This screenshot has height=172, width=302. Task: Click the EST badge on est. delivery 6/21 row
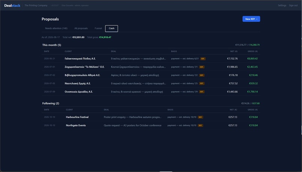click(203, 59)
